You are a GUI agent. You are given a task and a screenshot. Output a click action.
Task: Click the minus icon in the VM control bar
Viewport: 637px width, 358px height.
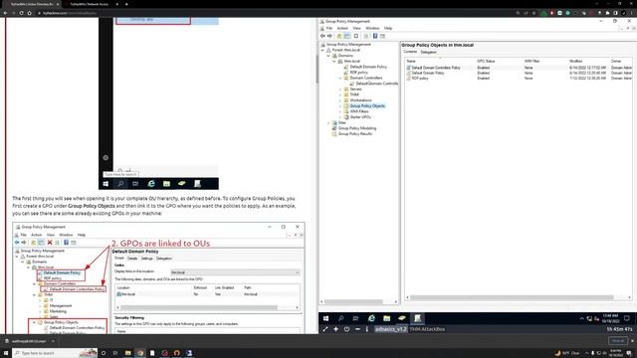pos(357,329)
